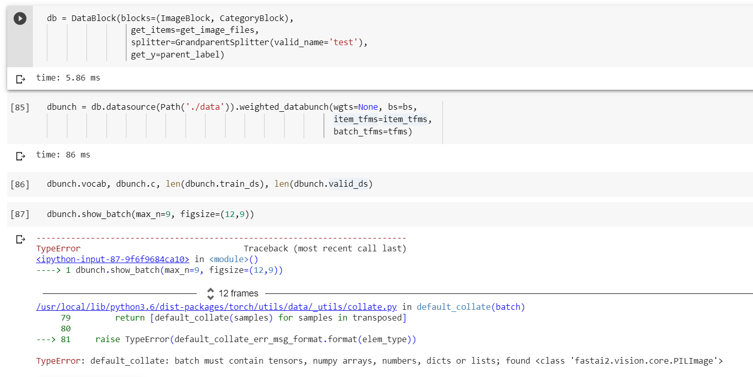753x377 pixels.
Task: Click output icon beside 'time: 86 ms'
Action: pos(21,155)
